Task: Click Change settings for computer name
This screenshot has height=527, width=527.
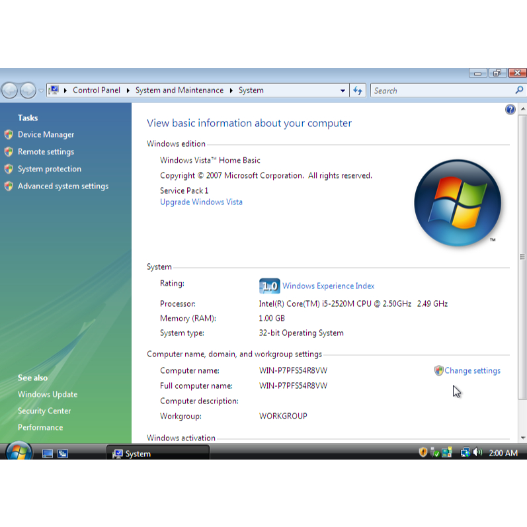Action: click(472, 370)
